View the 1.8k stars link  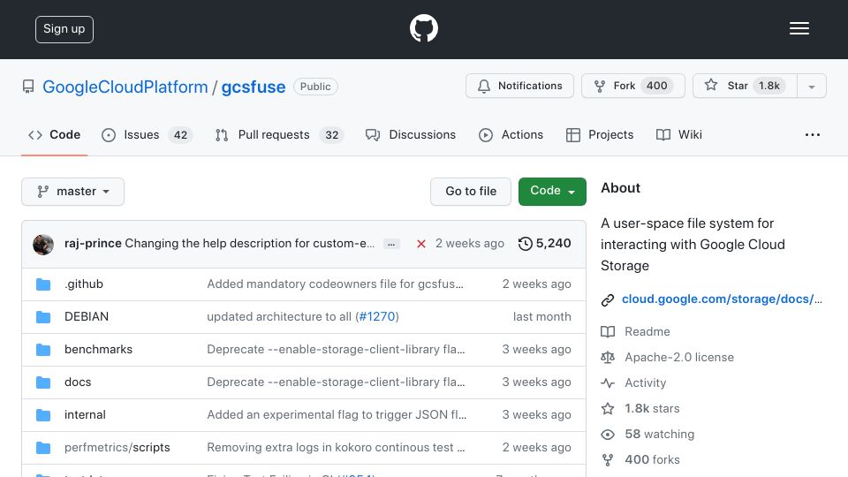pyautogui.click(x=652, y=408)
